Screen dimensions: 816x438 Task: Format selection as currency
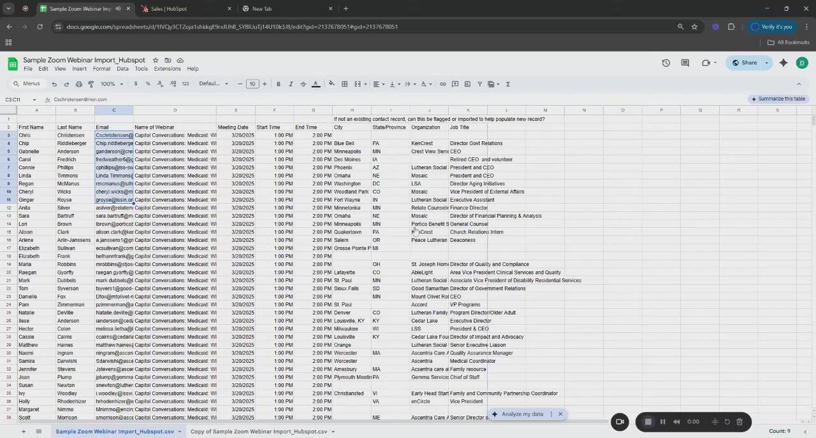pos(135,84)
